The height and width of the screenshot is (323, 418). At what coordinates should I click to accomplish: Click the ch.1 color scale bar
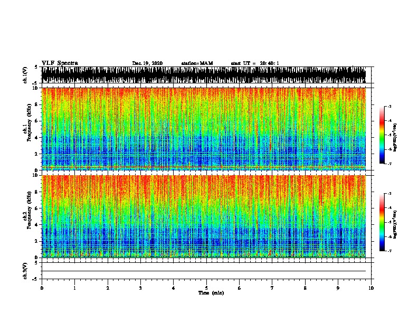pyautogui.click(x=382, y=135)
